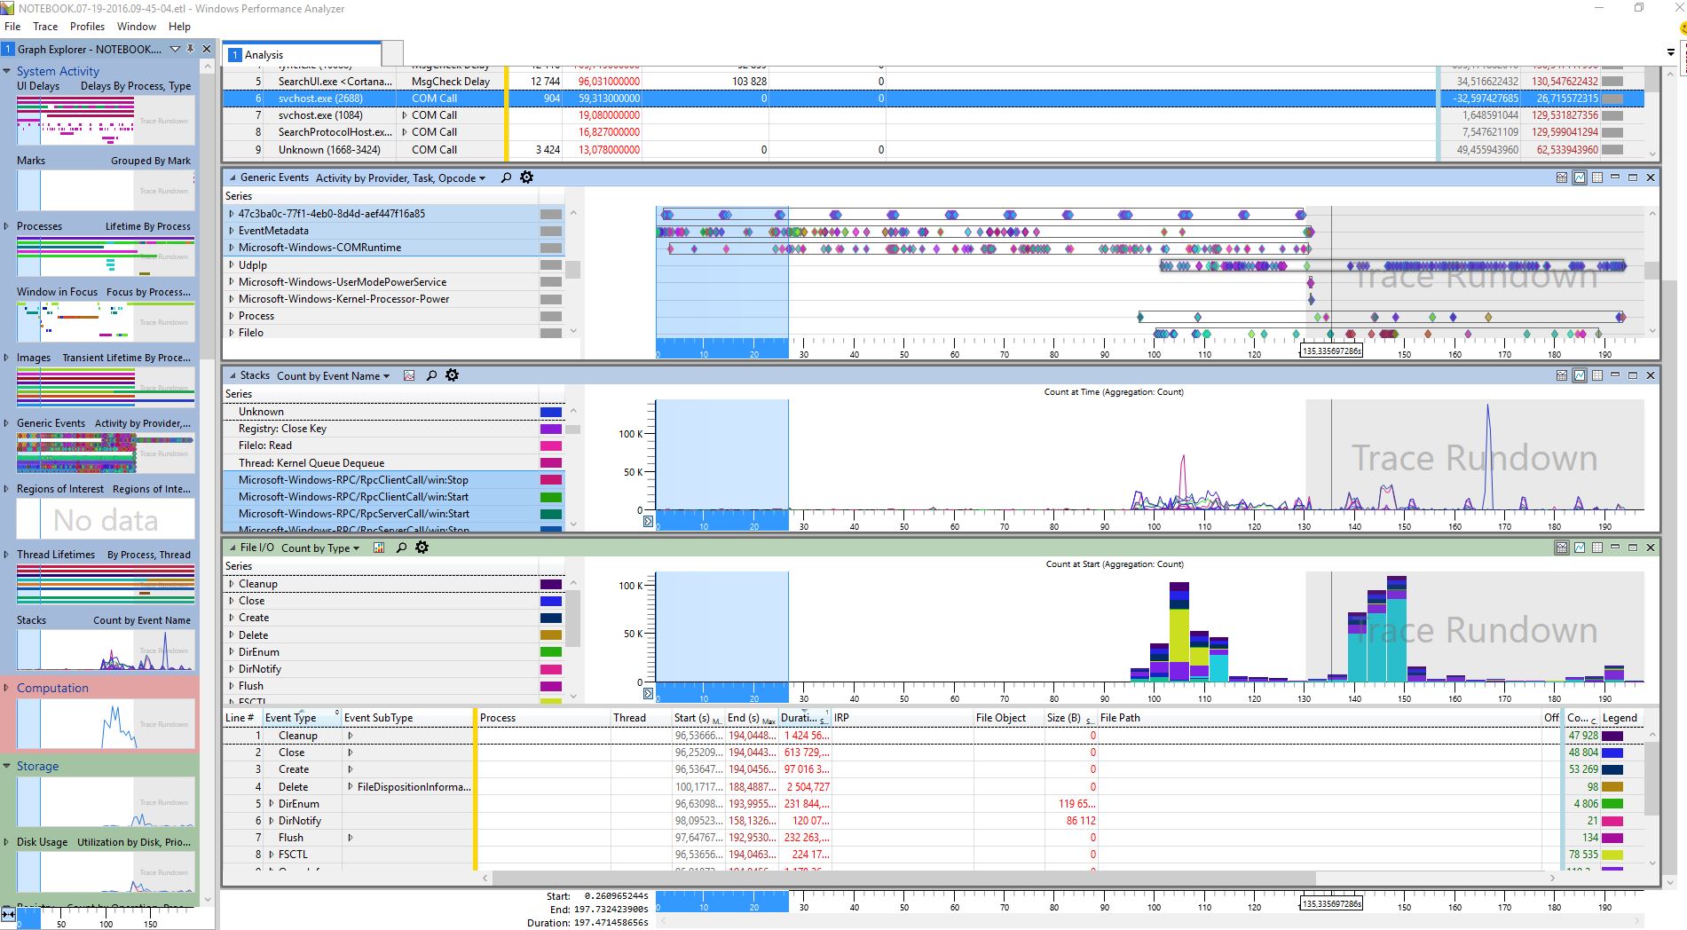Show File I/O graph and table view

[x=1561, y=548]
